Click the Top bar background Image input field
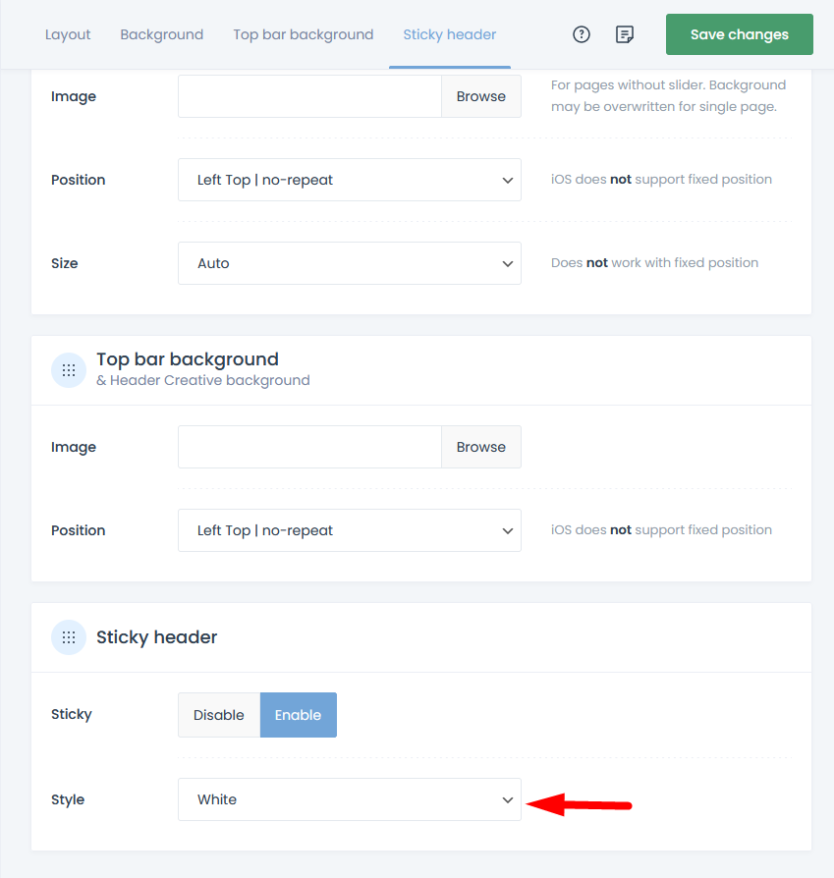The height and width of the screenshot is (878, 834). click(309, 447)
